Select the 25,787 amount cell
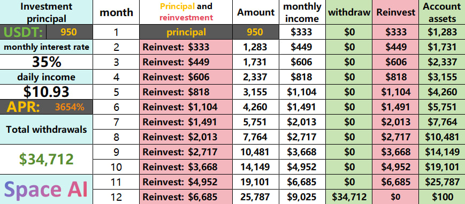 tap(256, 197)
